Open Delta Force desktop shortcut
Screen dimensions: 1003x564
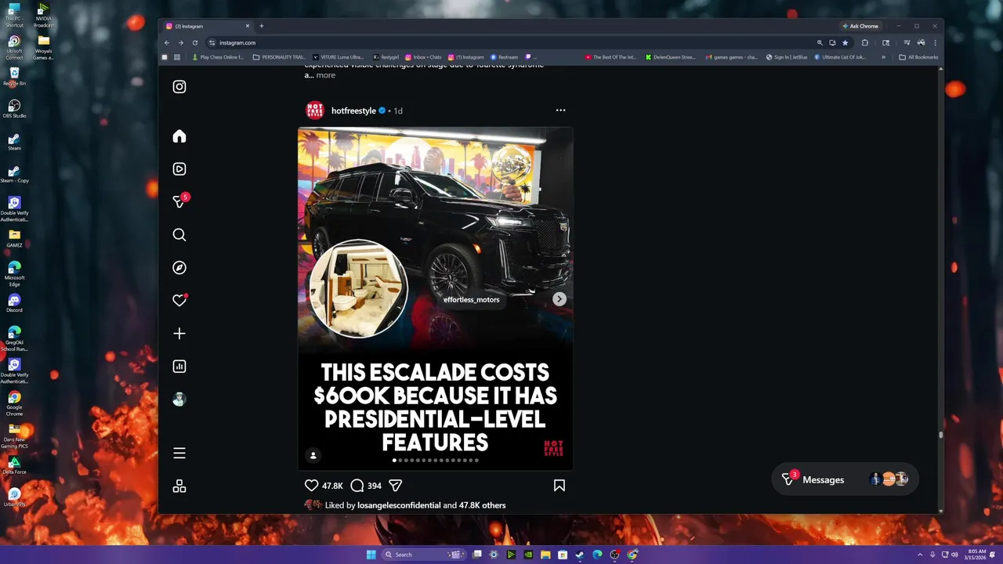tap(14, 465)
